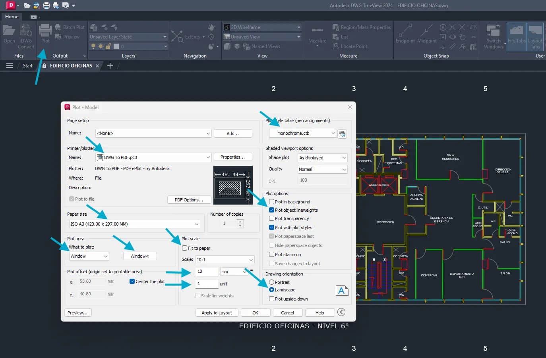This screenshot has height=358, width=546.
Task: Click the Measure ruler tool
Action: (317, 36)
